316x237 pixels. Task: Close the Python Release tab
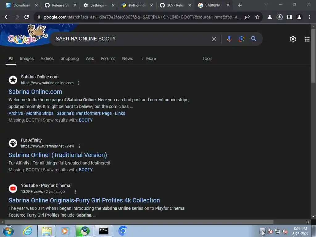pyautogui.click(x=151, y=6)
